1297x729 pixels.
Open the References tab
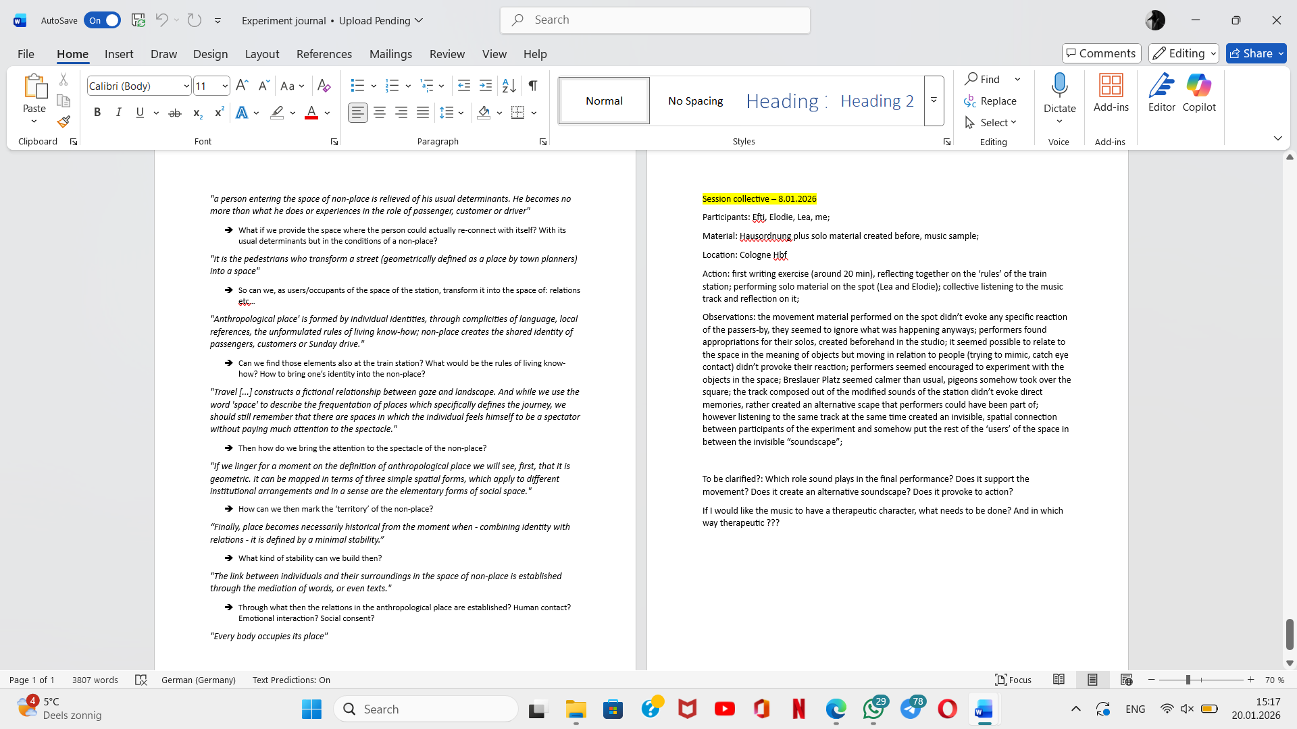pos(324,54)
